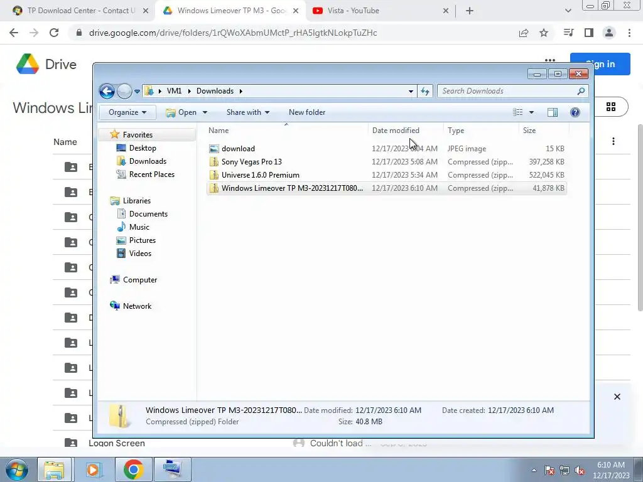643x482 pixels.
Task: Open Explorer's recent pages dropdown arrow
Action: pos(137,92)
